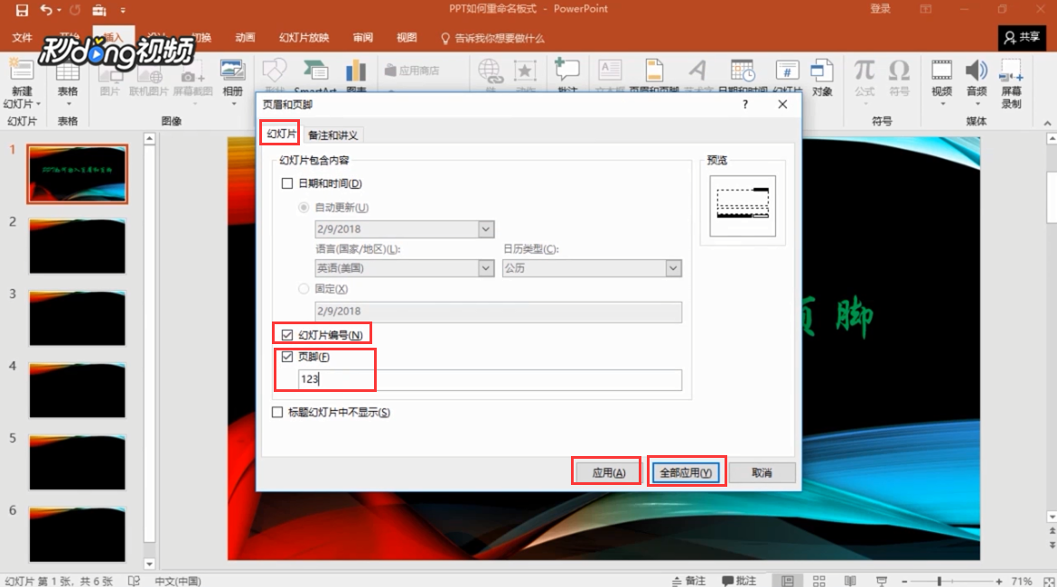Select Update automatically radio button
The width and height of the screenshot is (1057, 587).
304,208
